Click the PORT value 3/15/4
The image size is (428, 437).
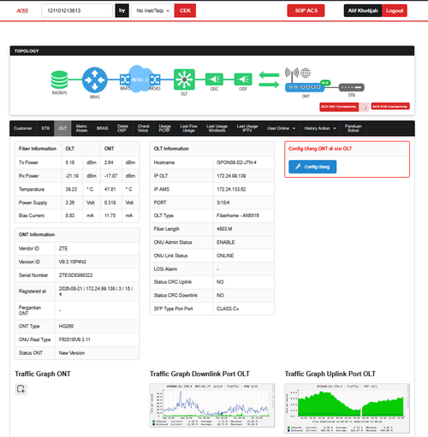[223, 203]
